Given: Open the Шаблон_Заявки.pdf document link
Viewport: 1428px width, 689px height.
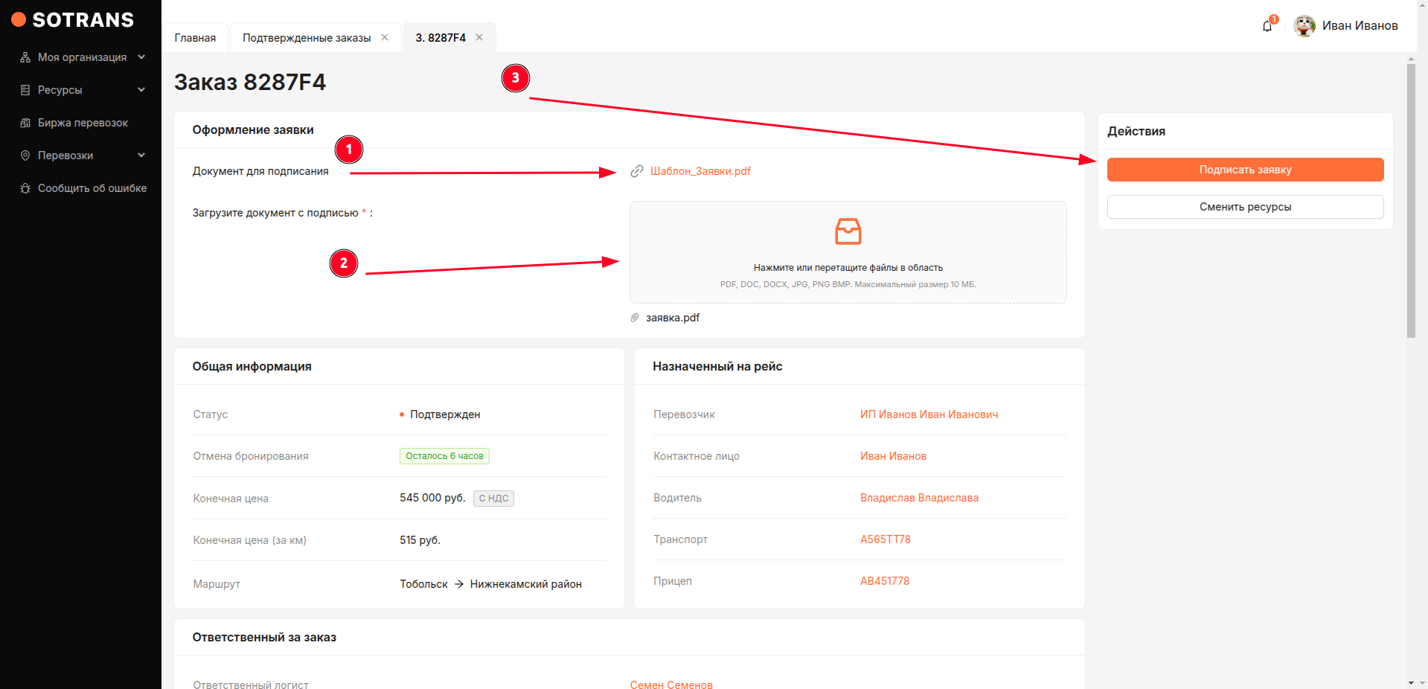Looking at the screenshot, I should pos(699,171).
